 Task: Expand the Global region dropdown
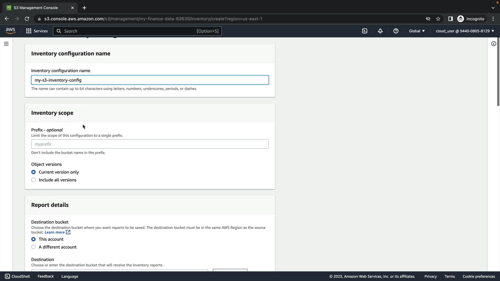click(417, 31)
